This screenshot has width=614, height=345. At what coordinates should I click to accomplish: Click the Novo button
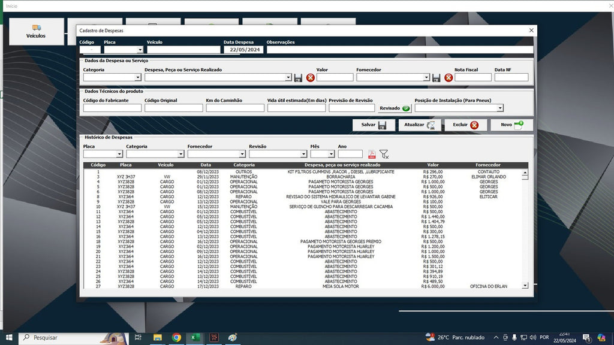click(512, 125)
